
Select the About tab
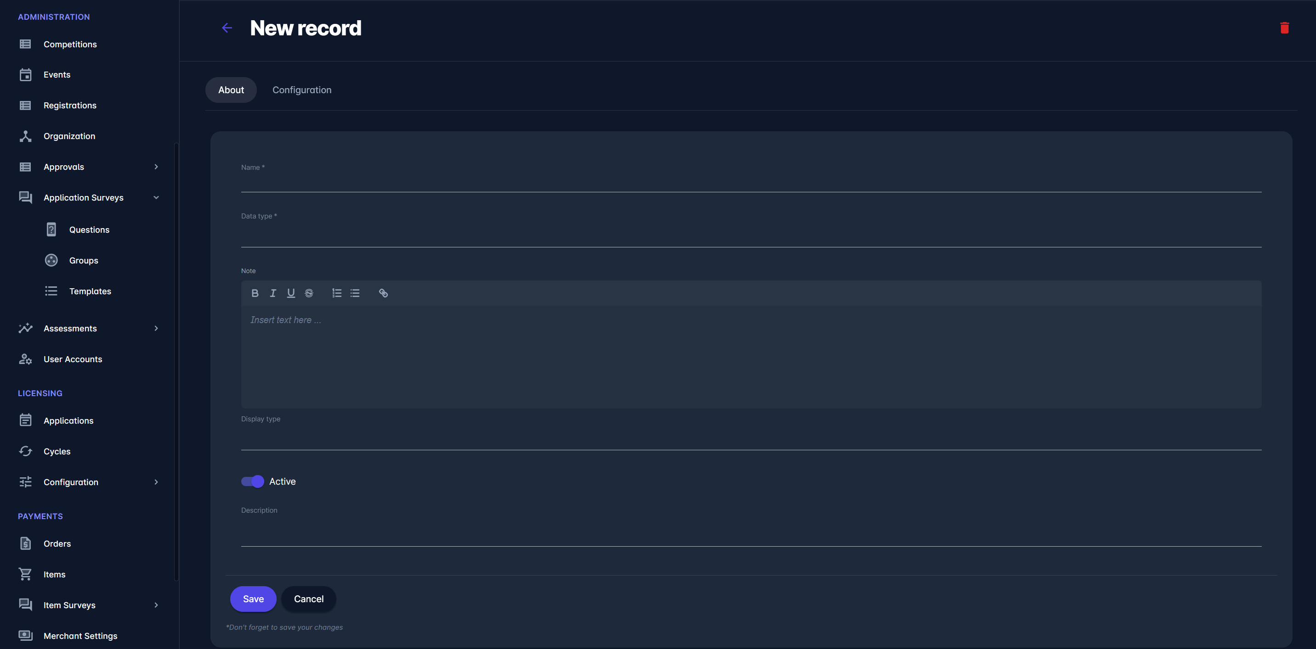point(231,90)
